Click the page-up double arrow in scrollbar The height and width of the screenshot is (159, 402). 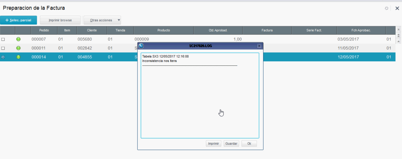click(398, 36)
